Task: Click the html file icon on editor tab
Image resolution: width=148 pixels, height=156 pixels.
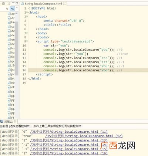Action: point(22,4)
